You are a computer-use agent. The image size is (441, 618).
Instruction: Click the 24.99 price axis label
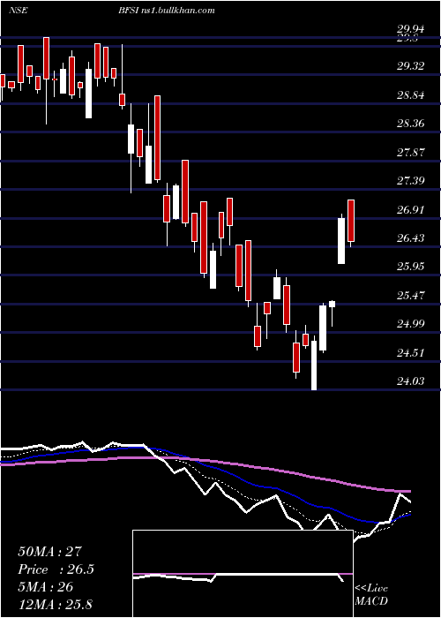pyautogui.click(x=411, y=324)
